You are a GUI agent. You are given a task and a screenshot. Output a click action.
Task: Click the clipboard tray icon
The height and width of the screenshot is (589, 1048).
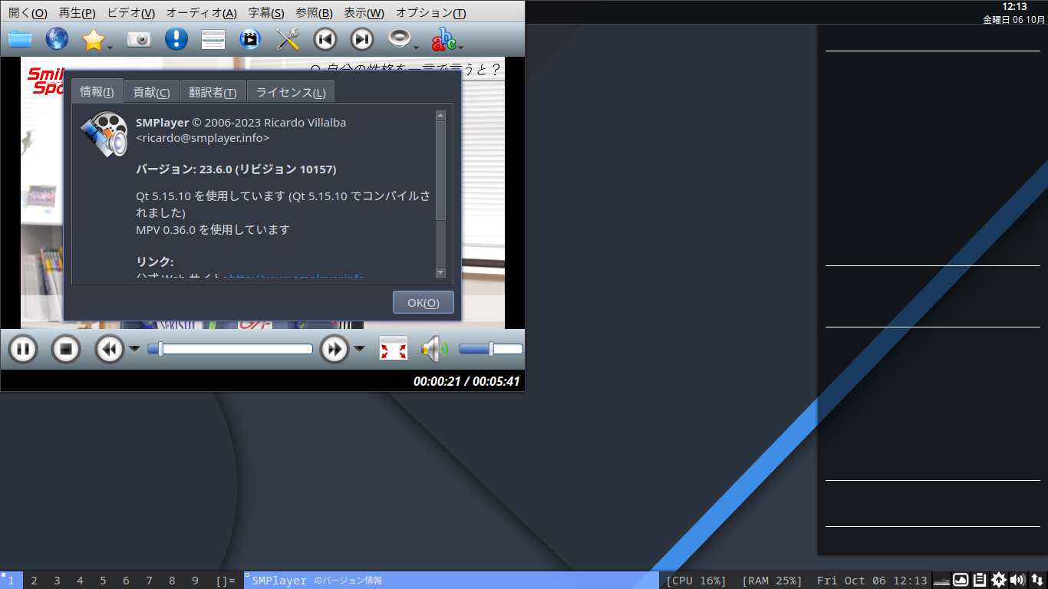click(980, 580)
